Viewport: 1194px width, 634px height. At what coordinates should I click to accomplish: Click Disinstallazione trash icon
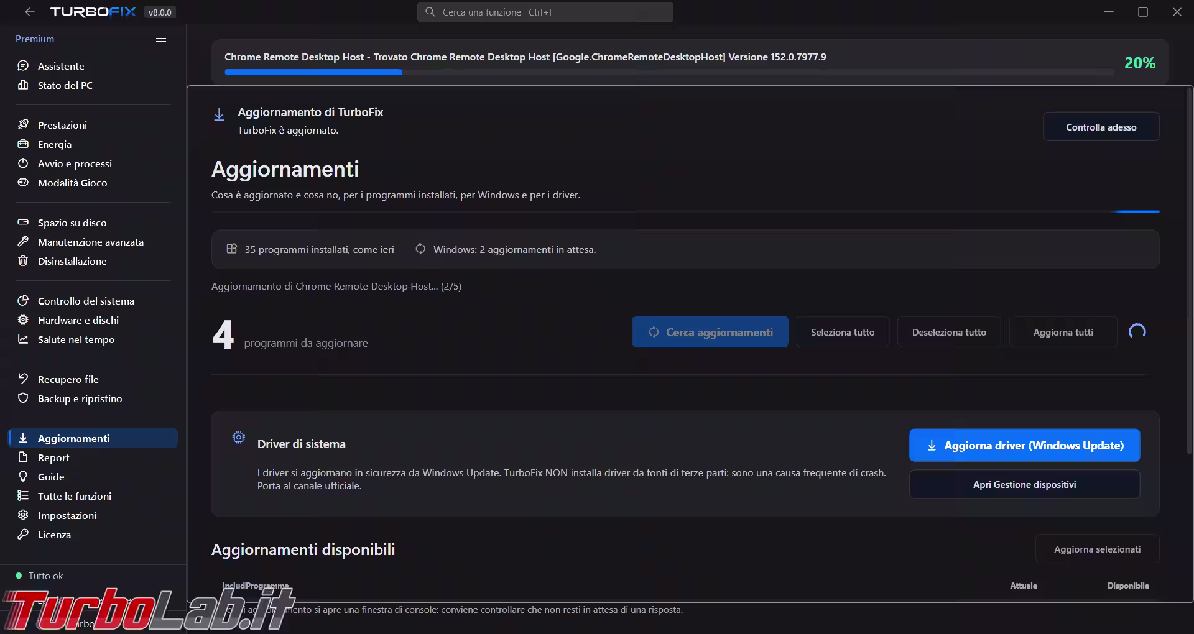tap(23, 261)
